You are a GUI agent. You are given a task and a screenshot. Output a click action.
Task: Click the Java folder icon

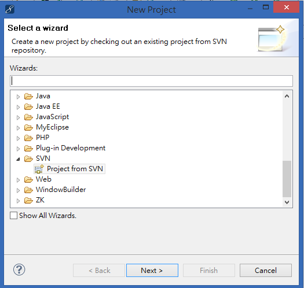(x=28, y=96)
